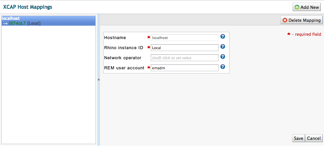324x146 pixels.
Task: Click the help icon next to Hostname
Action: click(x=223, y=37)
